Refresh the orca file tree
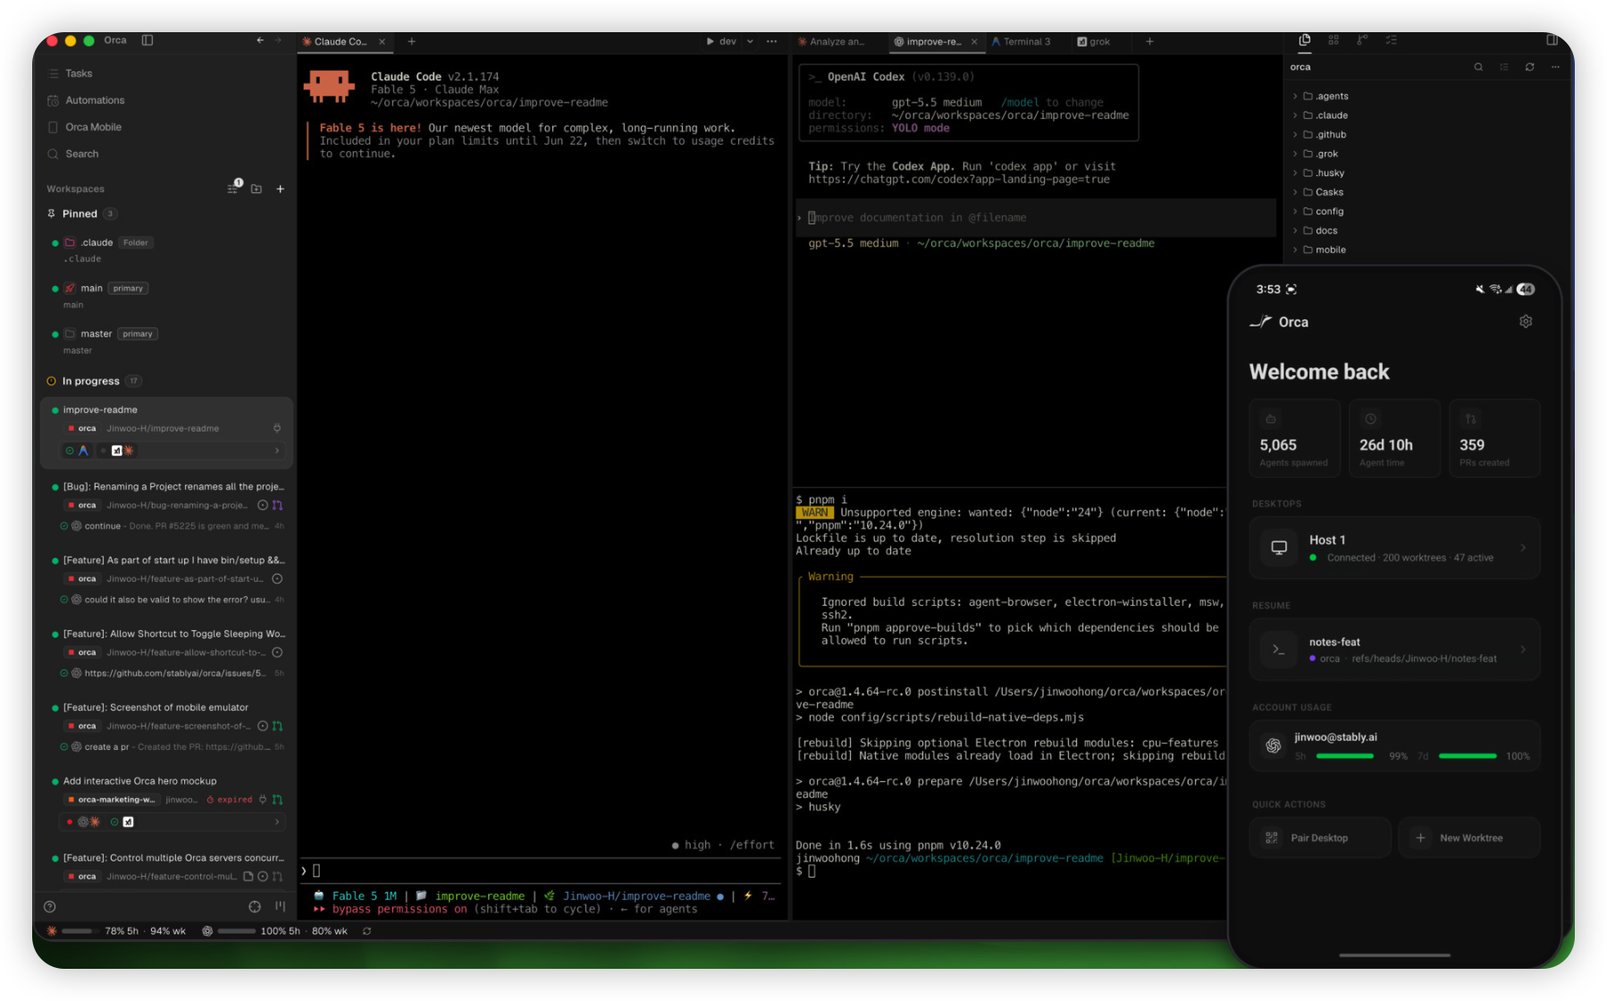Image resolution: width=1607 pixels, height=1001 pixels. tap(1530, 67)
